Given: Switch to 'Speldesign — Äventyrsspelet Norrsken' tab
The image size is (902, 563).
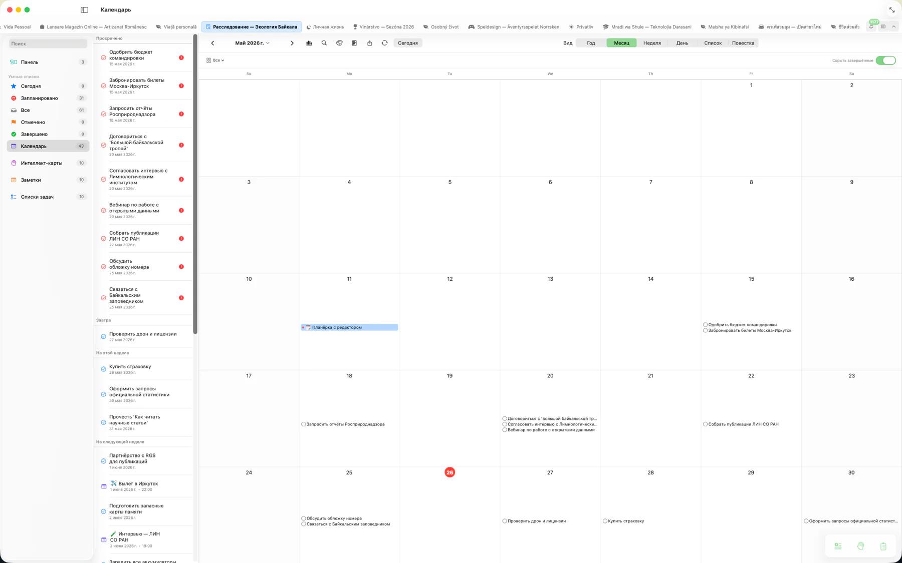Looking at the screenshot, I should tap(514, 27).
